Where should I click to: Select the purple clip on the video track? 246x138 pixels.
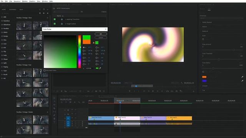tap(153, 118)
